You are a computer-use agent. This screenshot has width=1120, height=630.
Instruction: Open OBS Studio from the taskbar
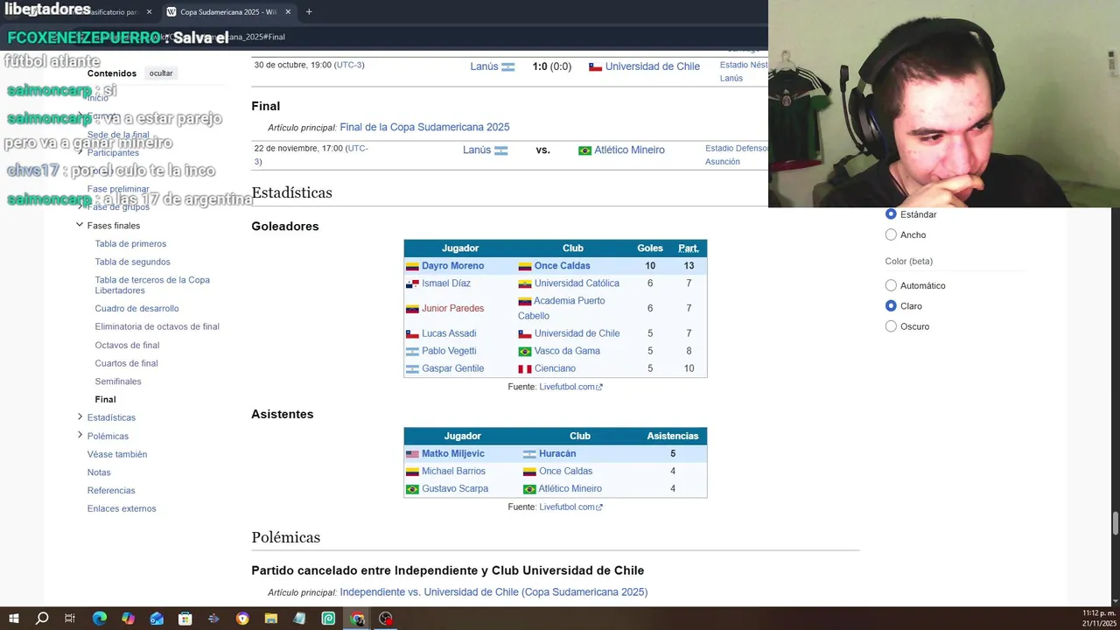point(386,619)
